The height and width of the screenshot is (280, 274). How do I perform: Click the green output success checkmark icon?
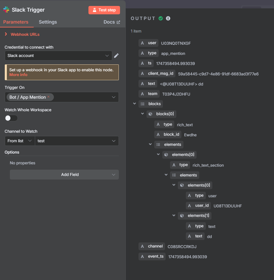pos(161,18)
